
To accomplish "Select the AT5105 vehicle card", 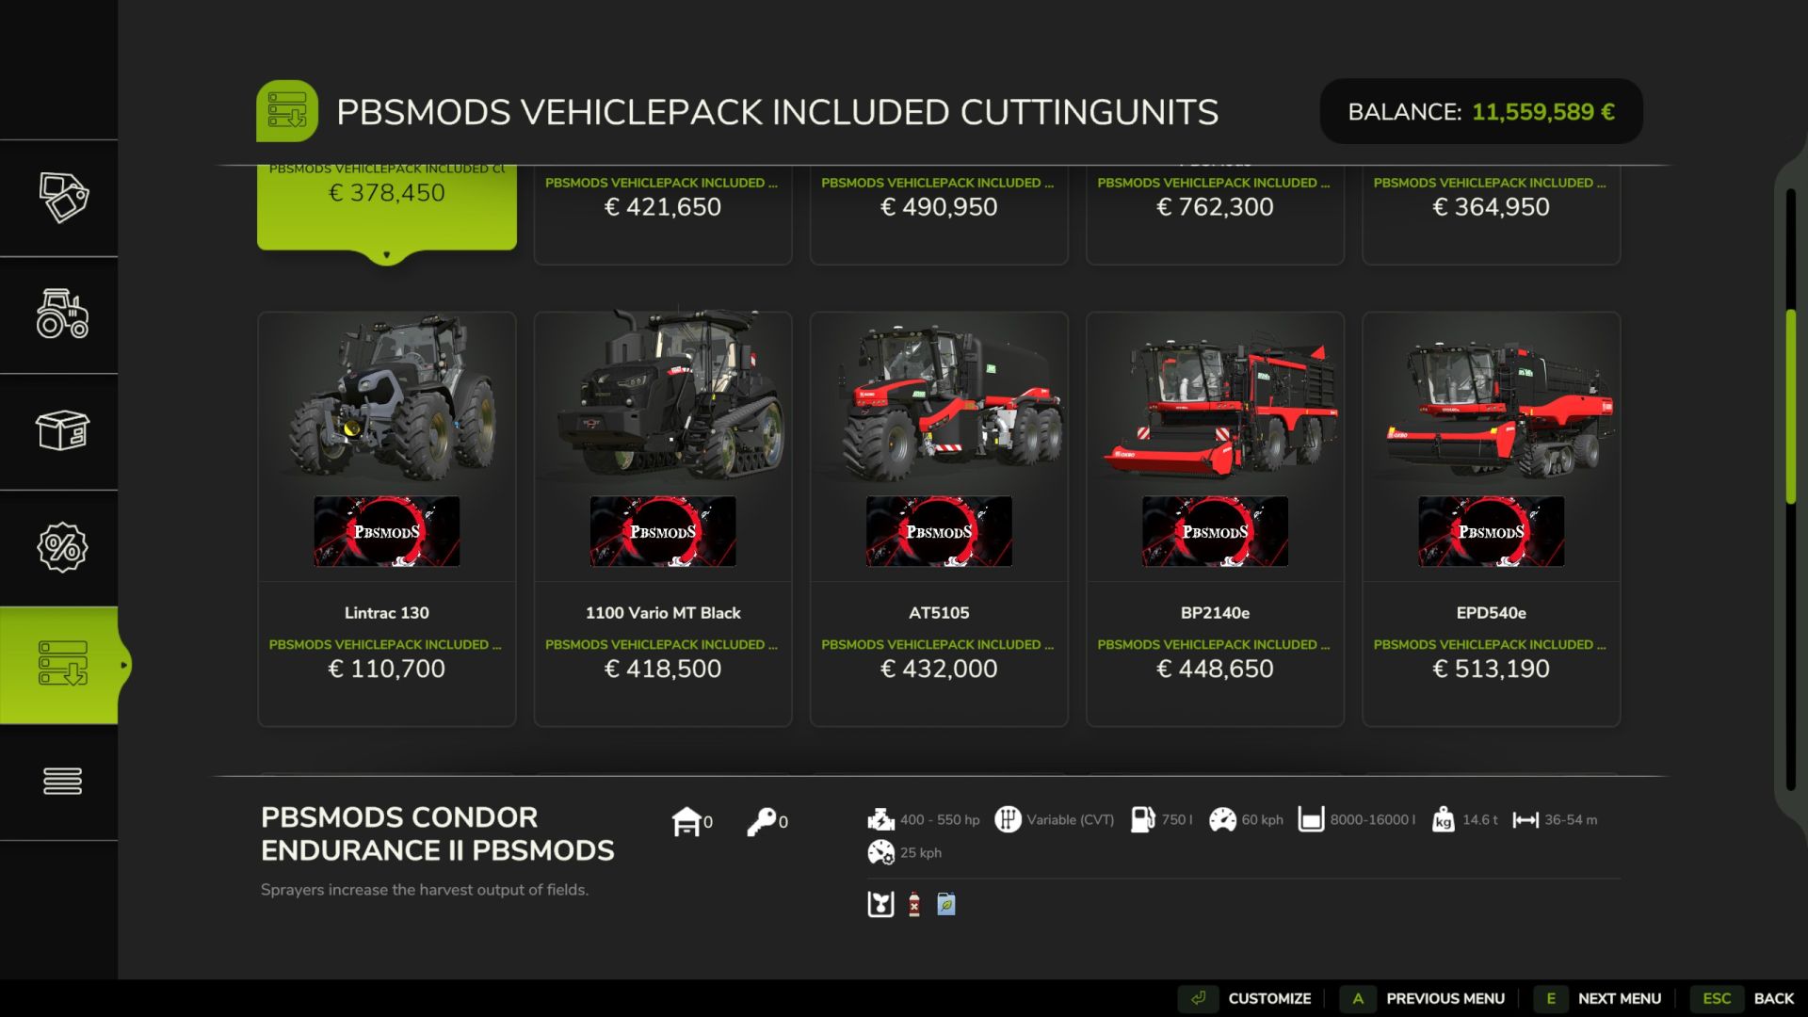I will [939, 519].
